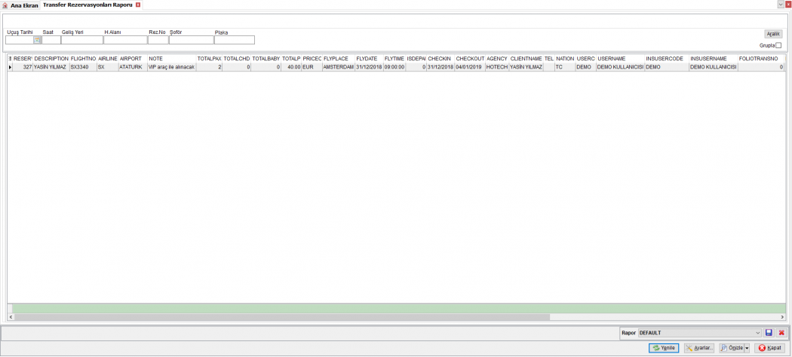
Task: Focus the Saat input field
Action: coord(51,40)
